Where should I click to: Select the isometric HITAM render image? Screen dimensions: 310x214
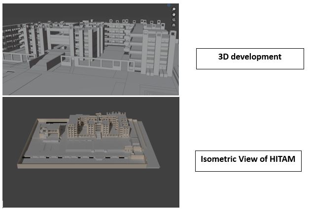[x=91, y=152]
